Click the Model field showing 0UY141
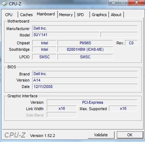Image resolution: width=145 pixels, height=142 pixels. click(66, 35)
